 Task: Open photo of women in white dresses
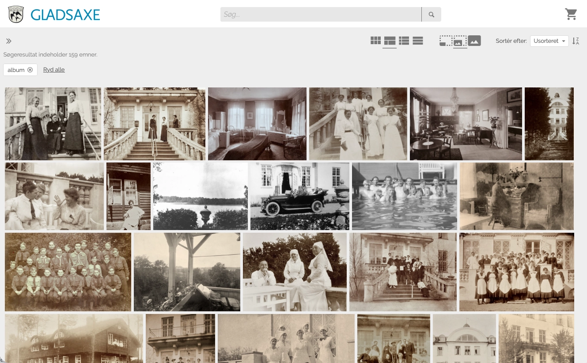coord(358,124)
